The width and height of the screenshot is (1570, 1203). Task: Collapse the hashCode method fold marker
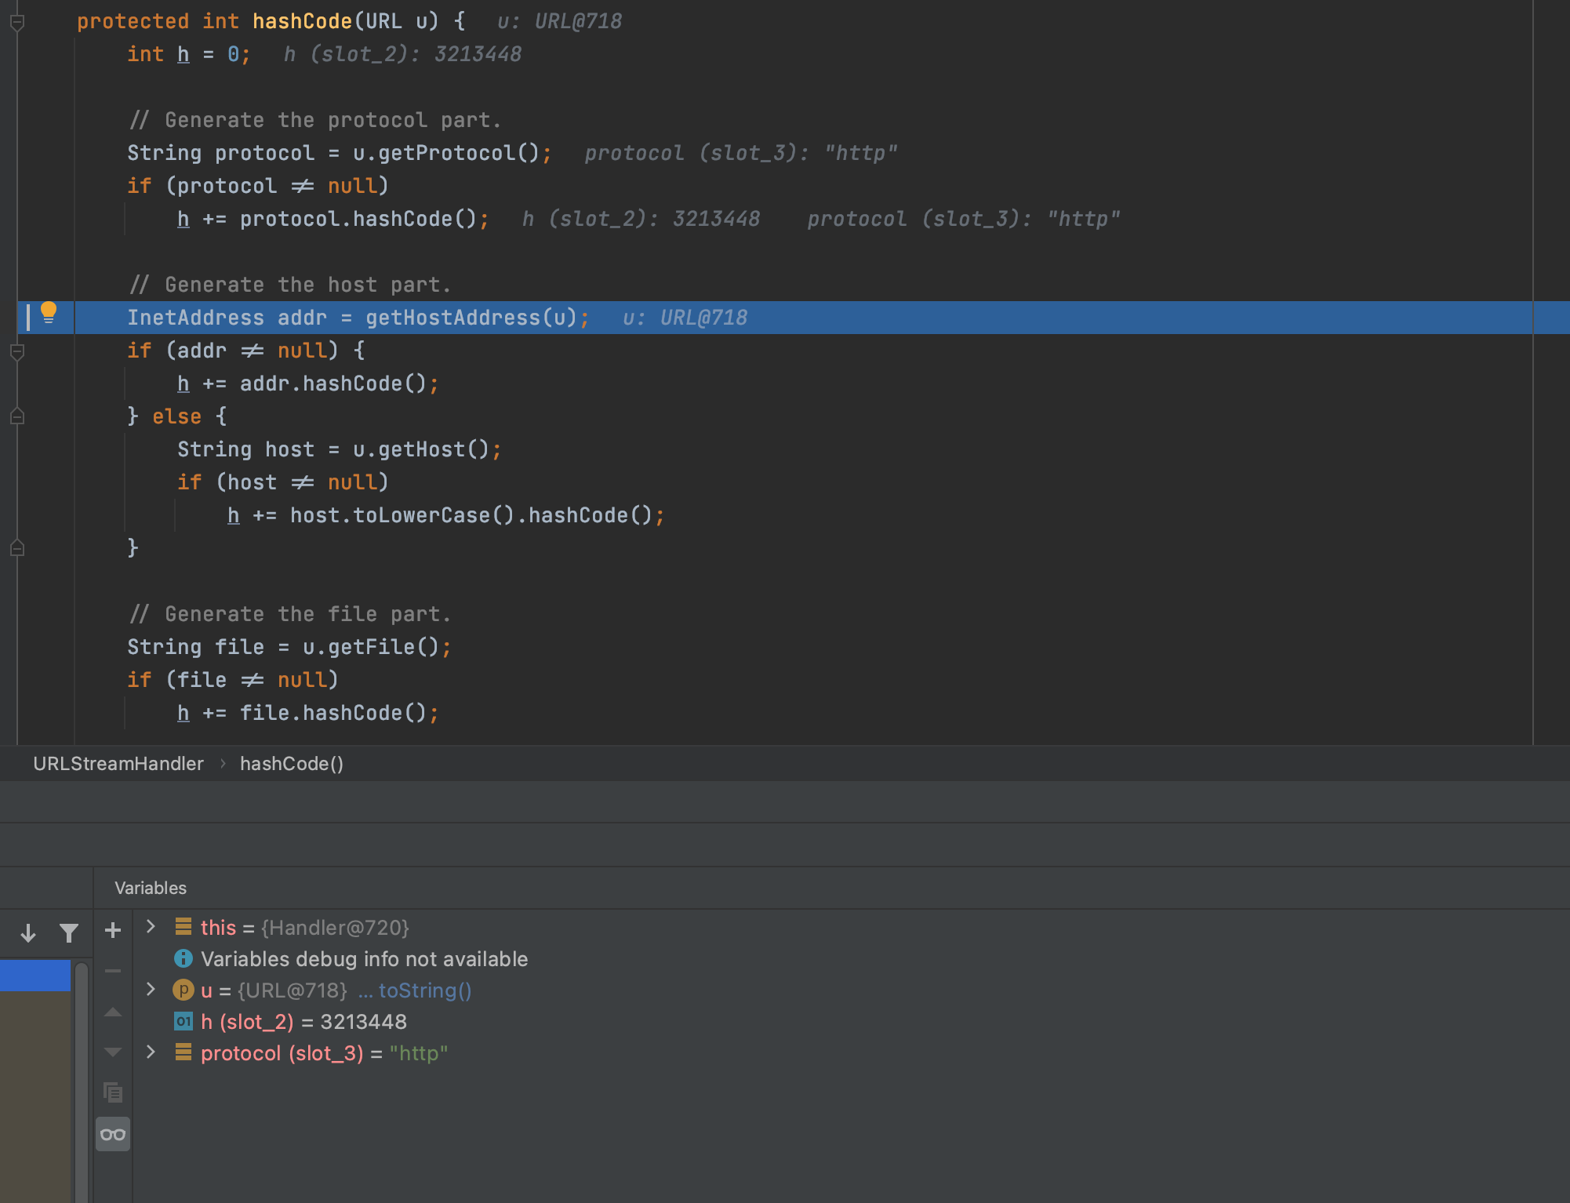(x=17, y=22)
